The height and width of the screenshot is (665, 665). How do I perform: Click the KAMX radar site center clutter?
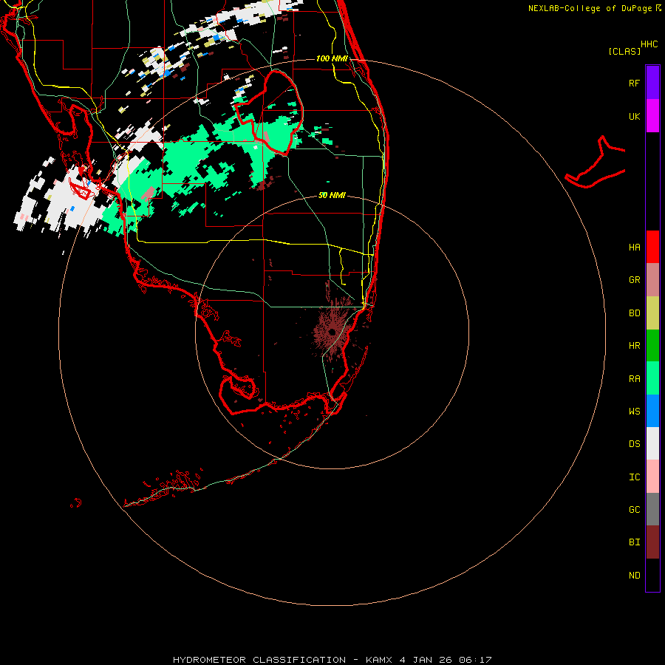(x=332, y=332)
